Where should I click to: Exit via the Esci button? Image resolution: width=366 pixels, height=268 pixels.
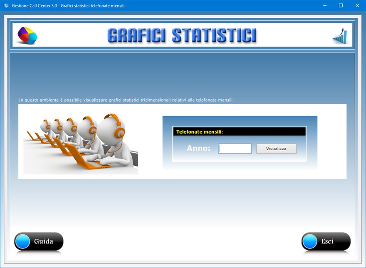coord(326,241)
